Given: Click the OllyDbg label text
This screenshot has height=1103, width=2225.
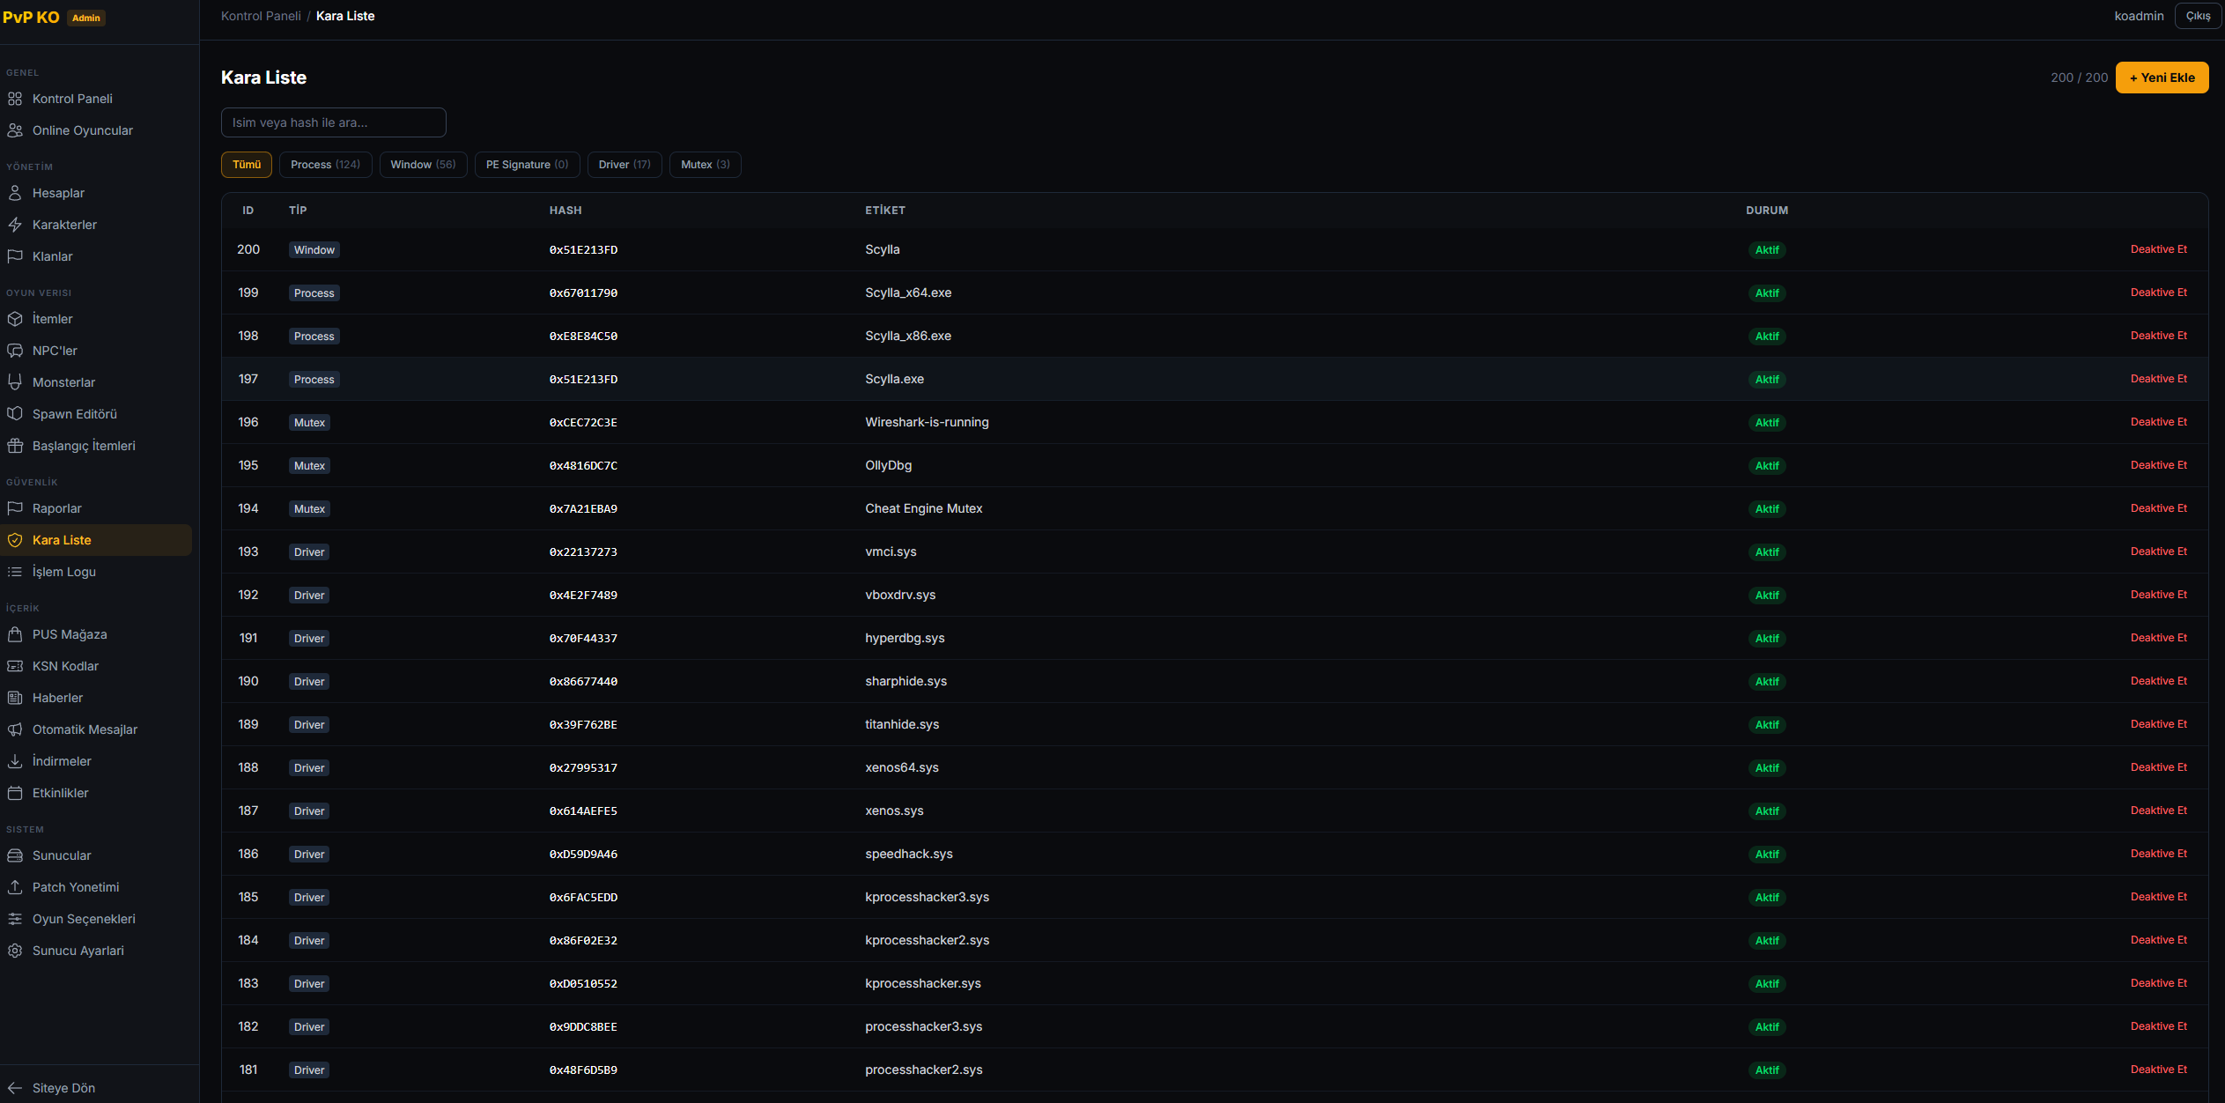Looking at the screenshot, I should 888,465.
